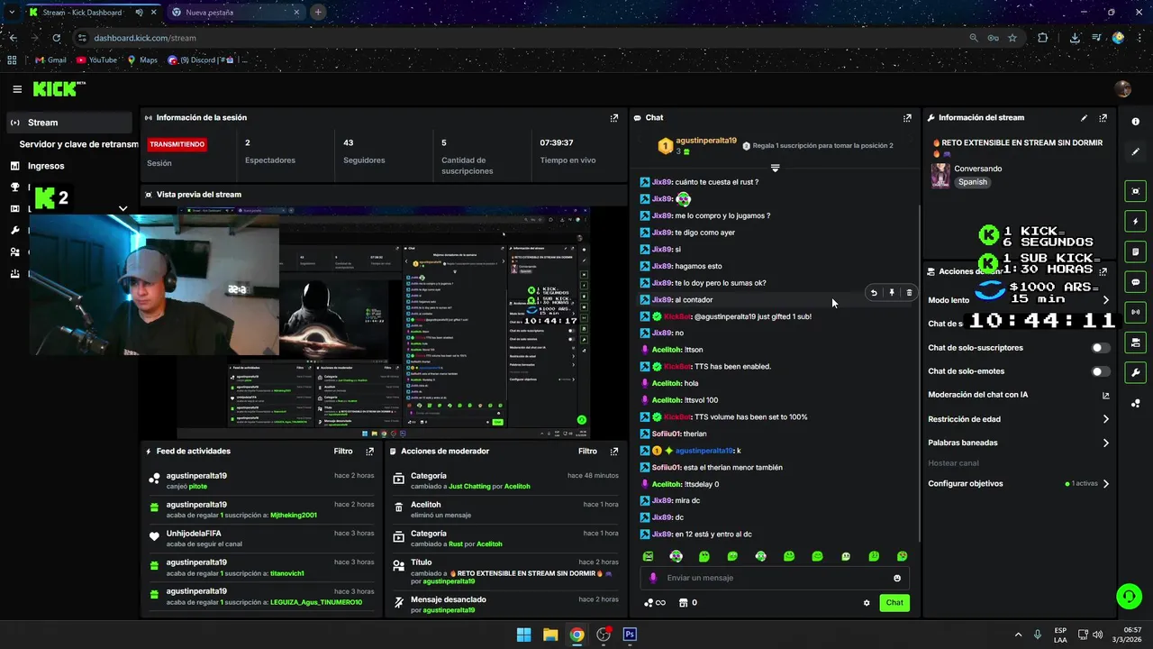The width and height of the screenshot is (1153, 649).
Task: Pin the hovered 'al contador' chat message
Action: (x=892, y=292)
